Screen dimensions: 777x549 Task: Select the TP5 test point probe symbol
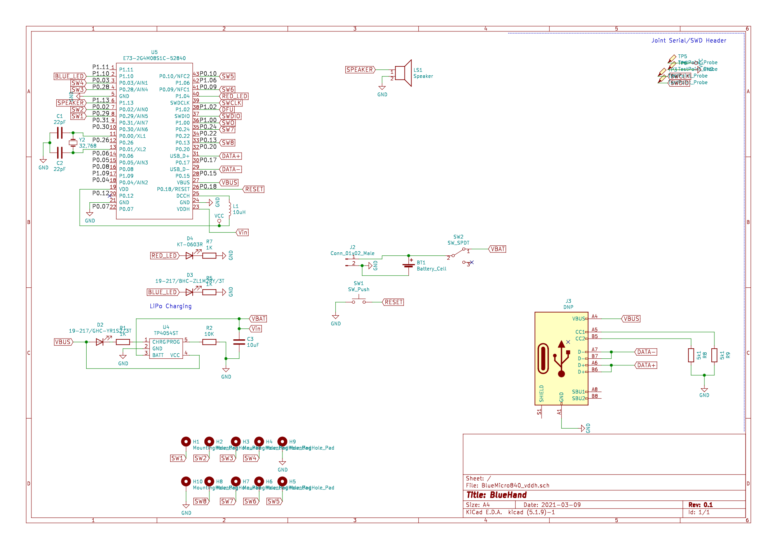pyautogui.click(x=672, y=59)
